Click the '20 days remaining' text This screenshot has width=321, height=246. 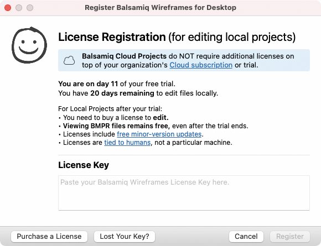122,93
